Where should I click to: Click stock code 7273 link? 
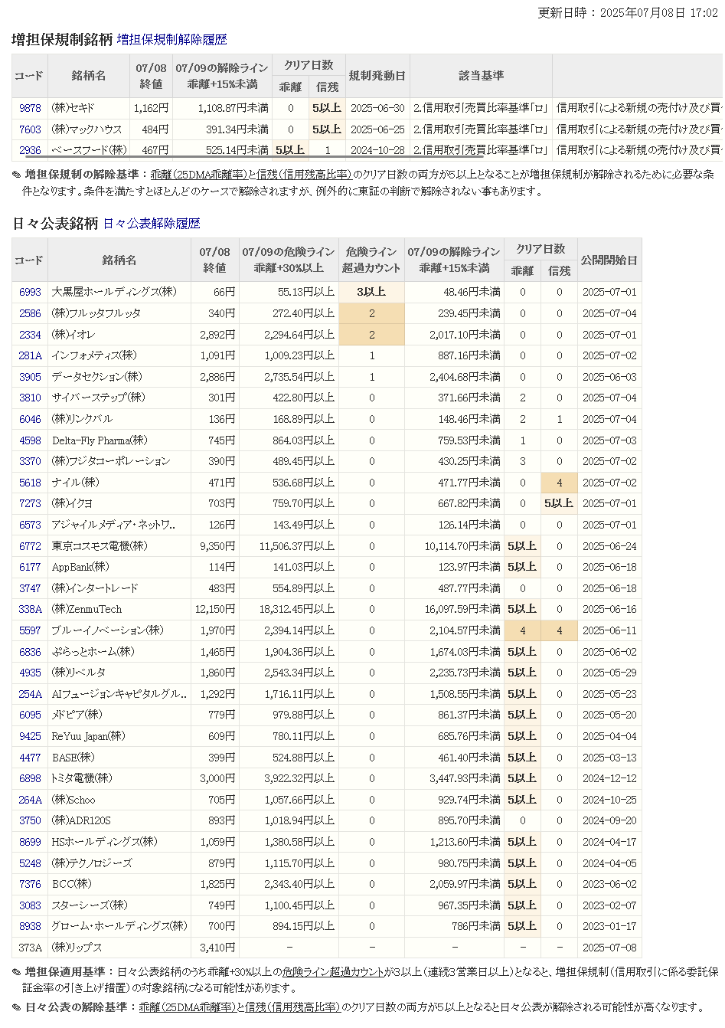pyautogui.click(x=30, y=503)
